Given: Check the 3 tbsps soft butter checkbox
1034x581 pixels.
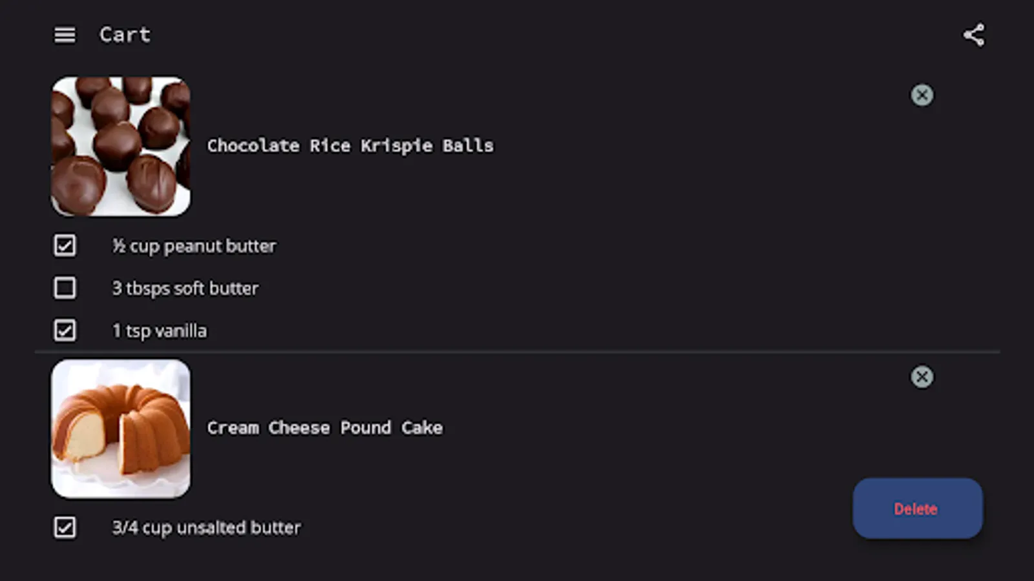Looking at the screenshot, I should click(65, 288).
